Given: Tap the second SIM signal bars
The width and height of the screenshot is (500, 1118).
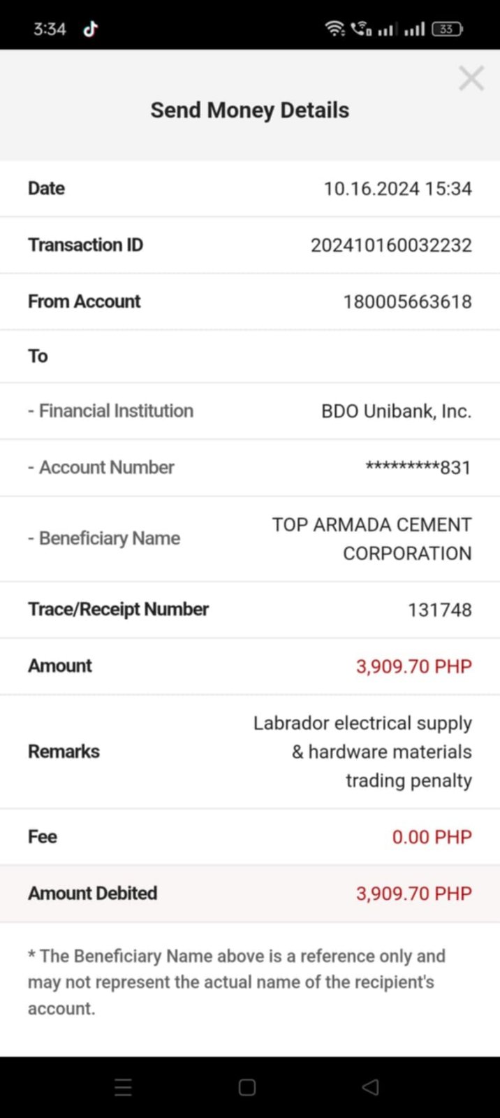Looking at the screenshot, I should pos(414,29).
